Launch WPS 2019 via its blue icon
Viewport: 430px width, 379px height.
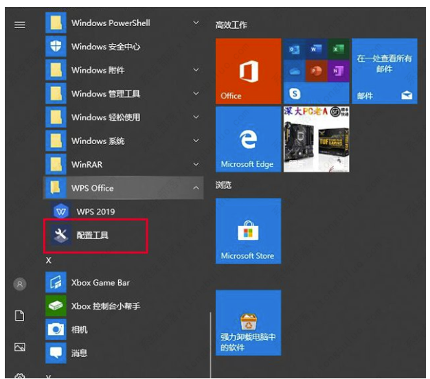click(61, 211)
